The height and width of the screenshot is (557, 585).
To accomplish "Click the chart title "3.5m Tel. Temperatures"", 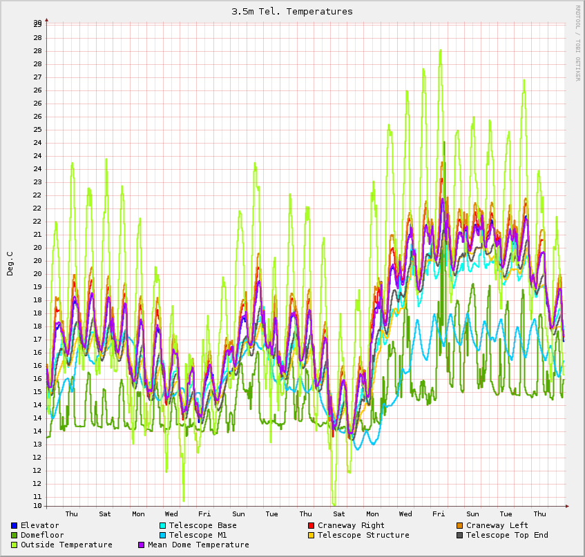I will [292, 12].
